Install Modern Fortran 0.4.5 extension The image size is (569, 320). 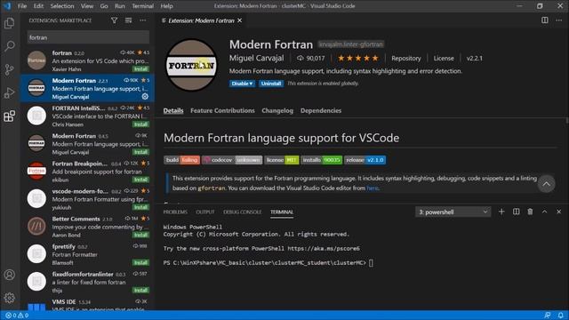[140, 152]
